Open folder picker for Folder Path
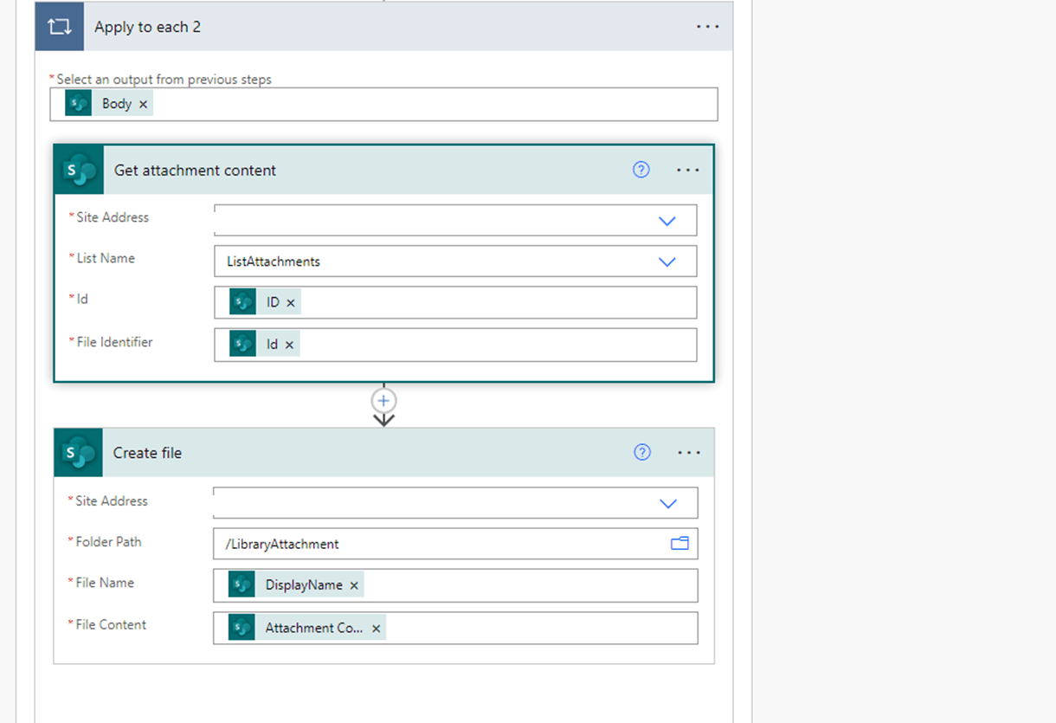This screenshot has width=1056, height=723. (x=680, y=544)
